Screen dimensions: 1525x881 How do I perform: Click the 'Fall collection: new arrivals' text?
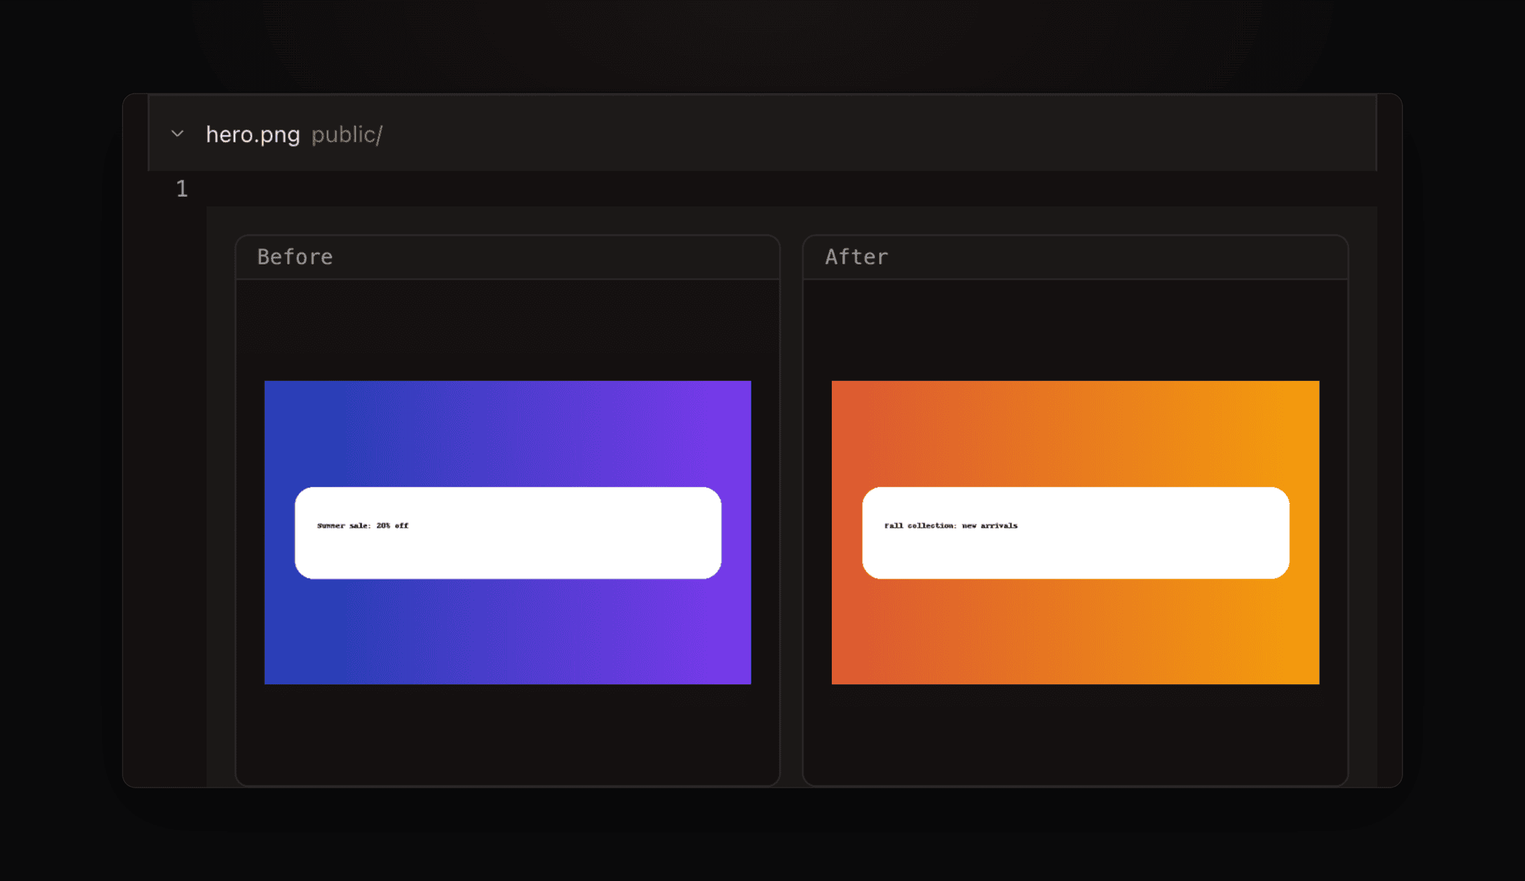pos(950,526)
